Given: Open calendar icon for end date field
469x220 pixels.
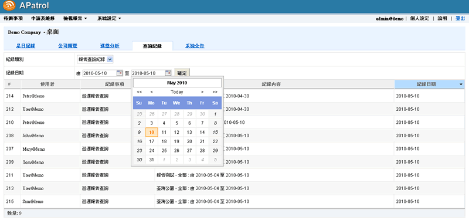Looking at the screenshot, I should click(168, 73).
